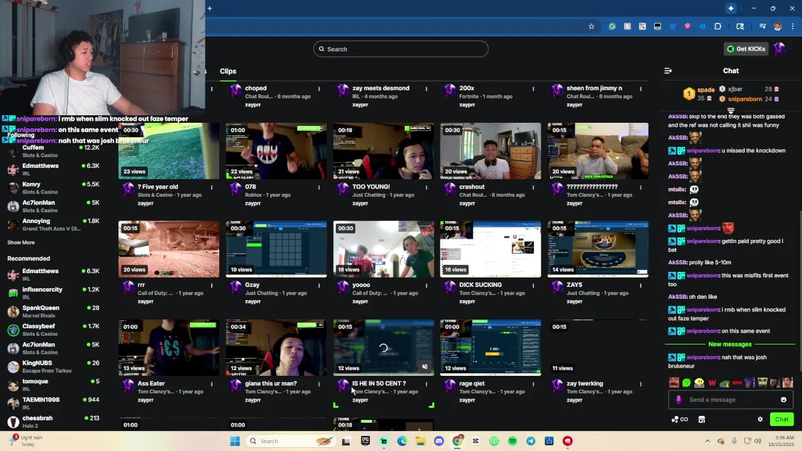Screen dimensions: 802x451
Task: Collapse the chat panel with arrow icon
Action: click(668, 71)
